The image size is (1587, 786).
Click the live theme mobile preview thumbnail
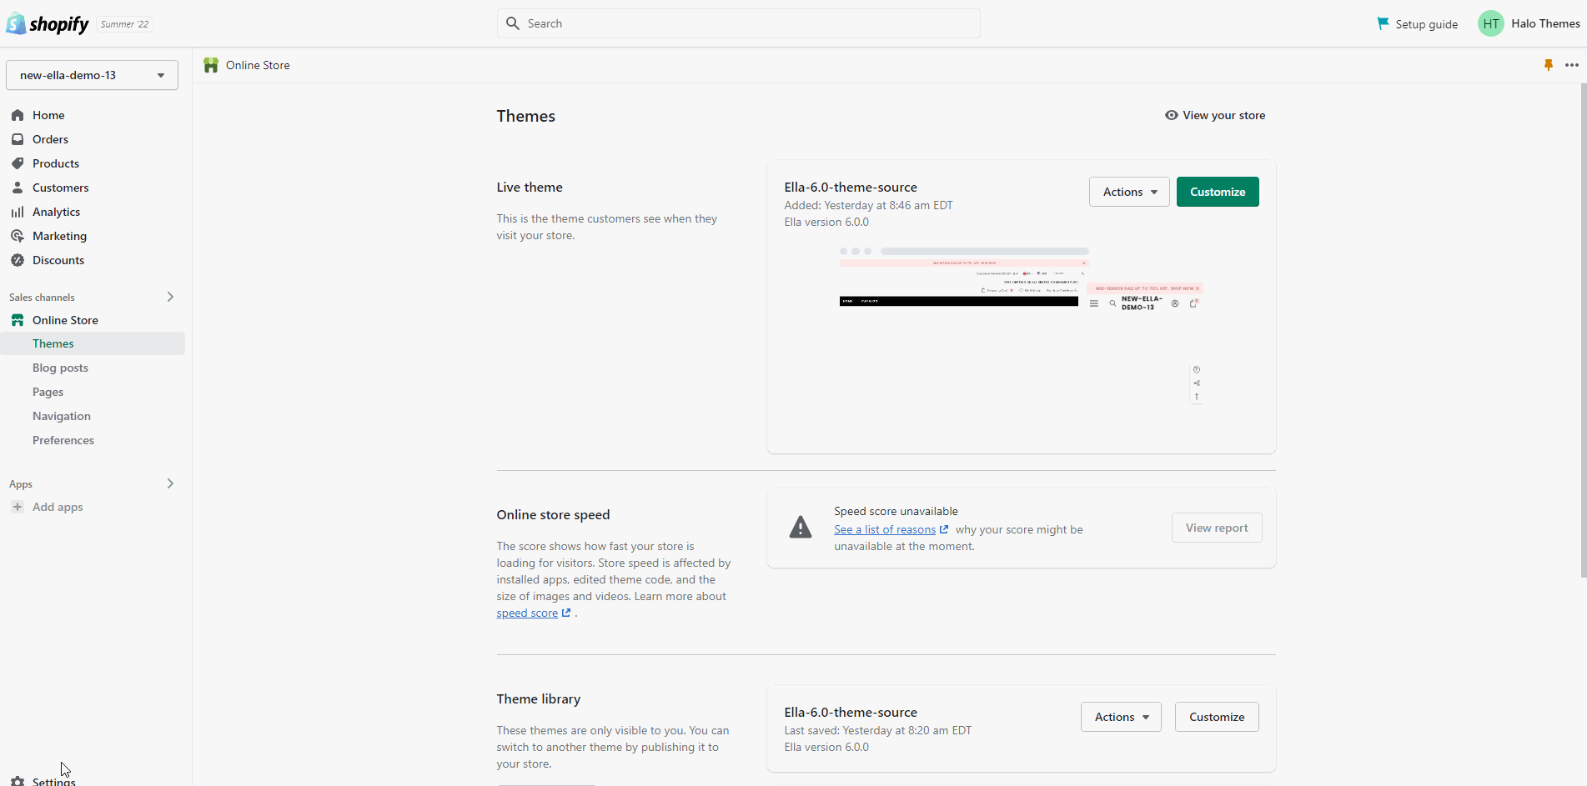coord(1145,344)
